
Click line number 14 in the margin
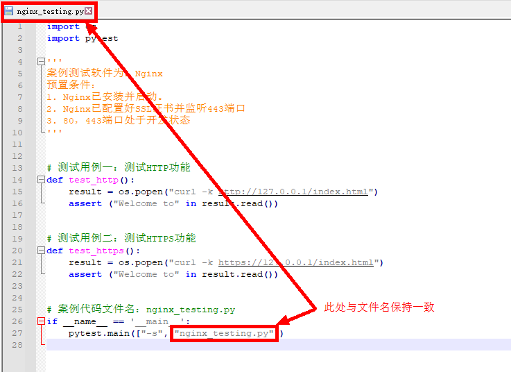pos(17,180)
